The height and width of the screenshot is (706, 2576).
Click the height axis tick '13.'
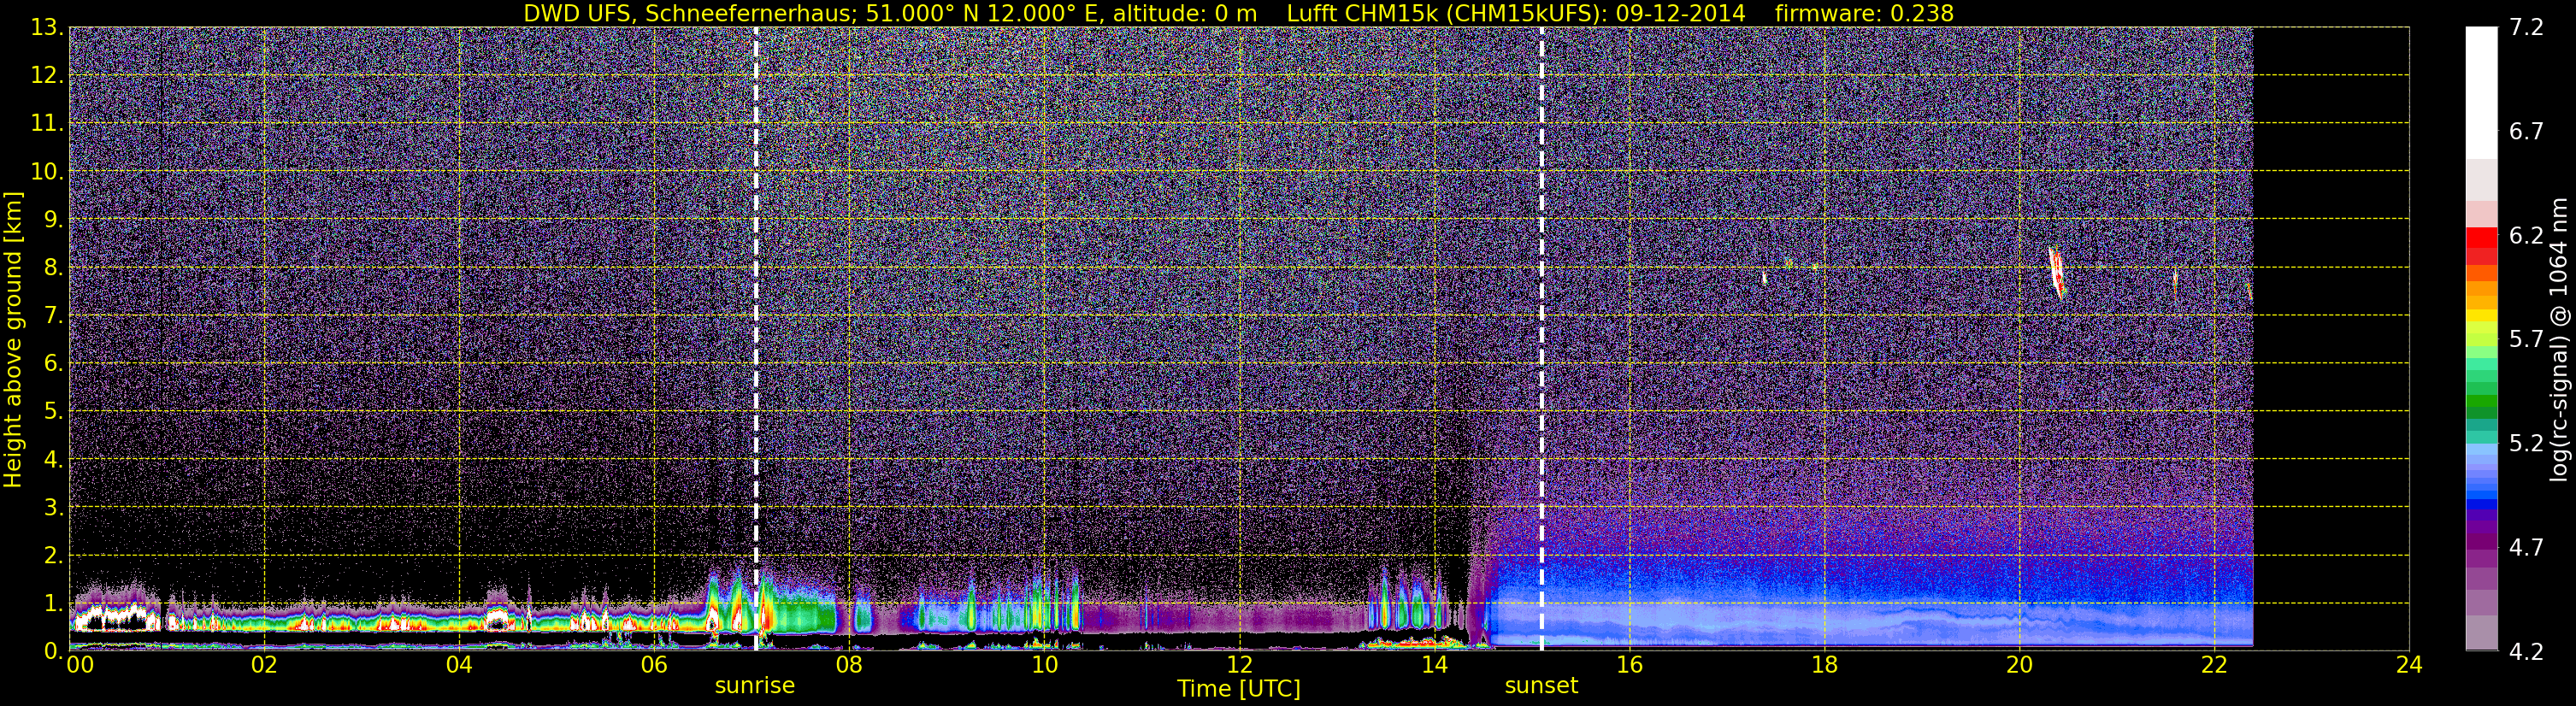click(47, 28)
